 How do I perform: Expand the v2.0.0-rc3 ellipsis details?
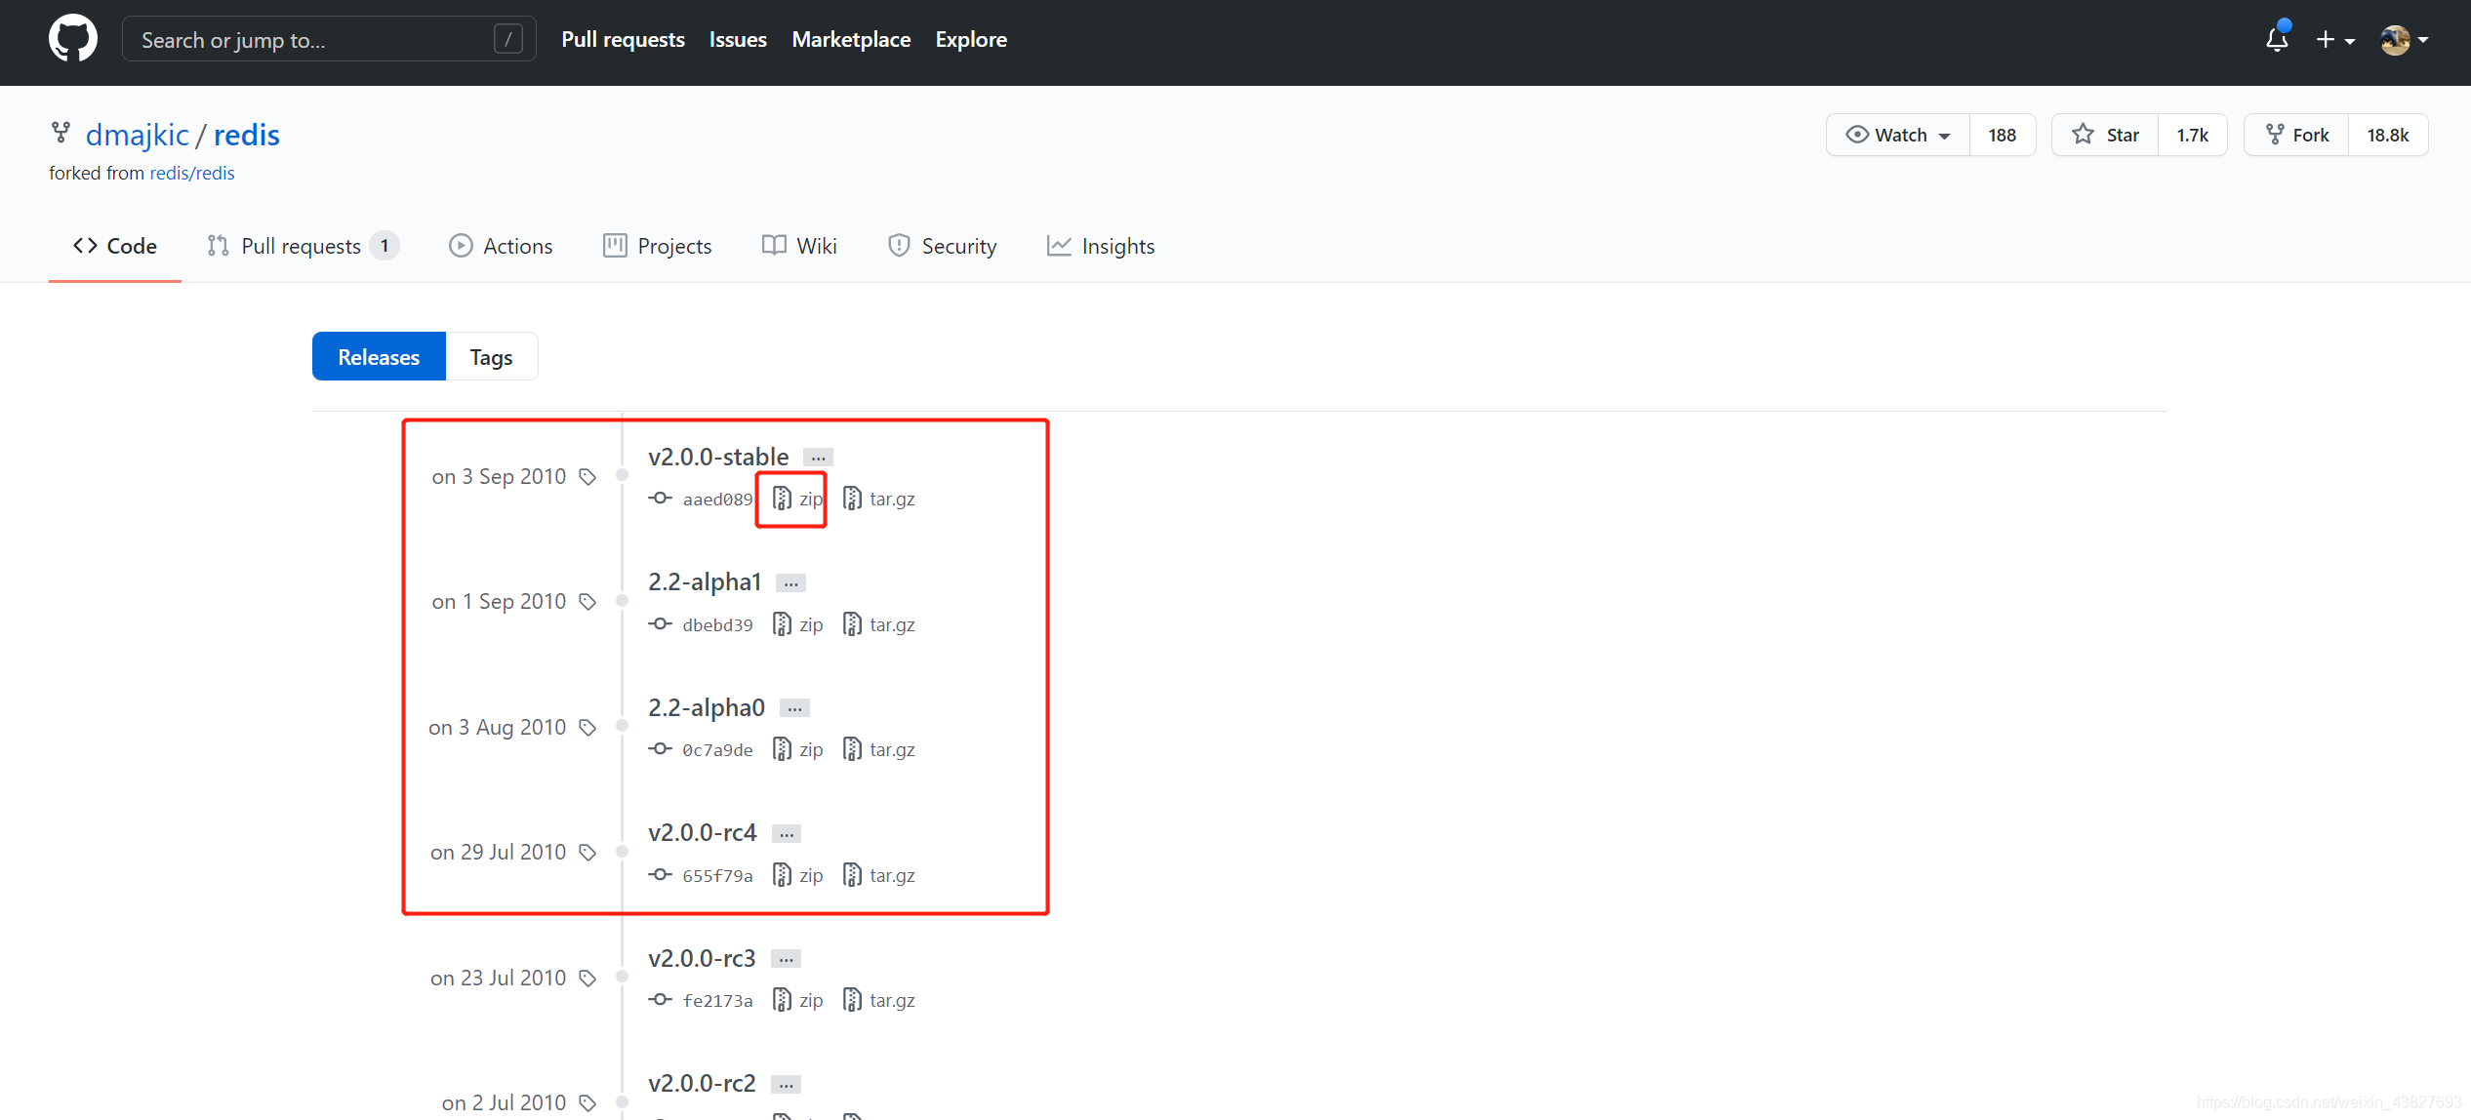786,959
